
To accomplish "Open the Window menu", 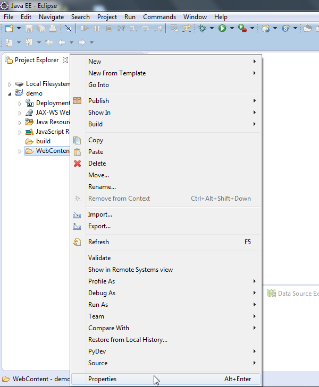I will point(195,17).
